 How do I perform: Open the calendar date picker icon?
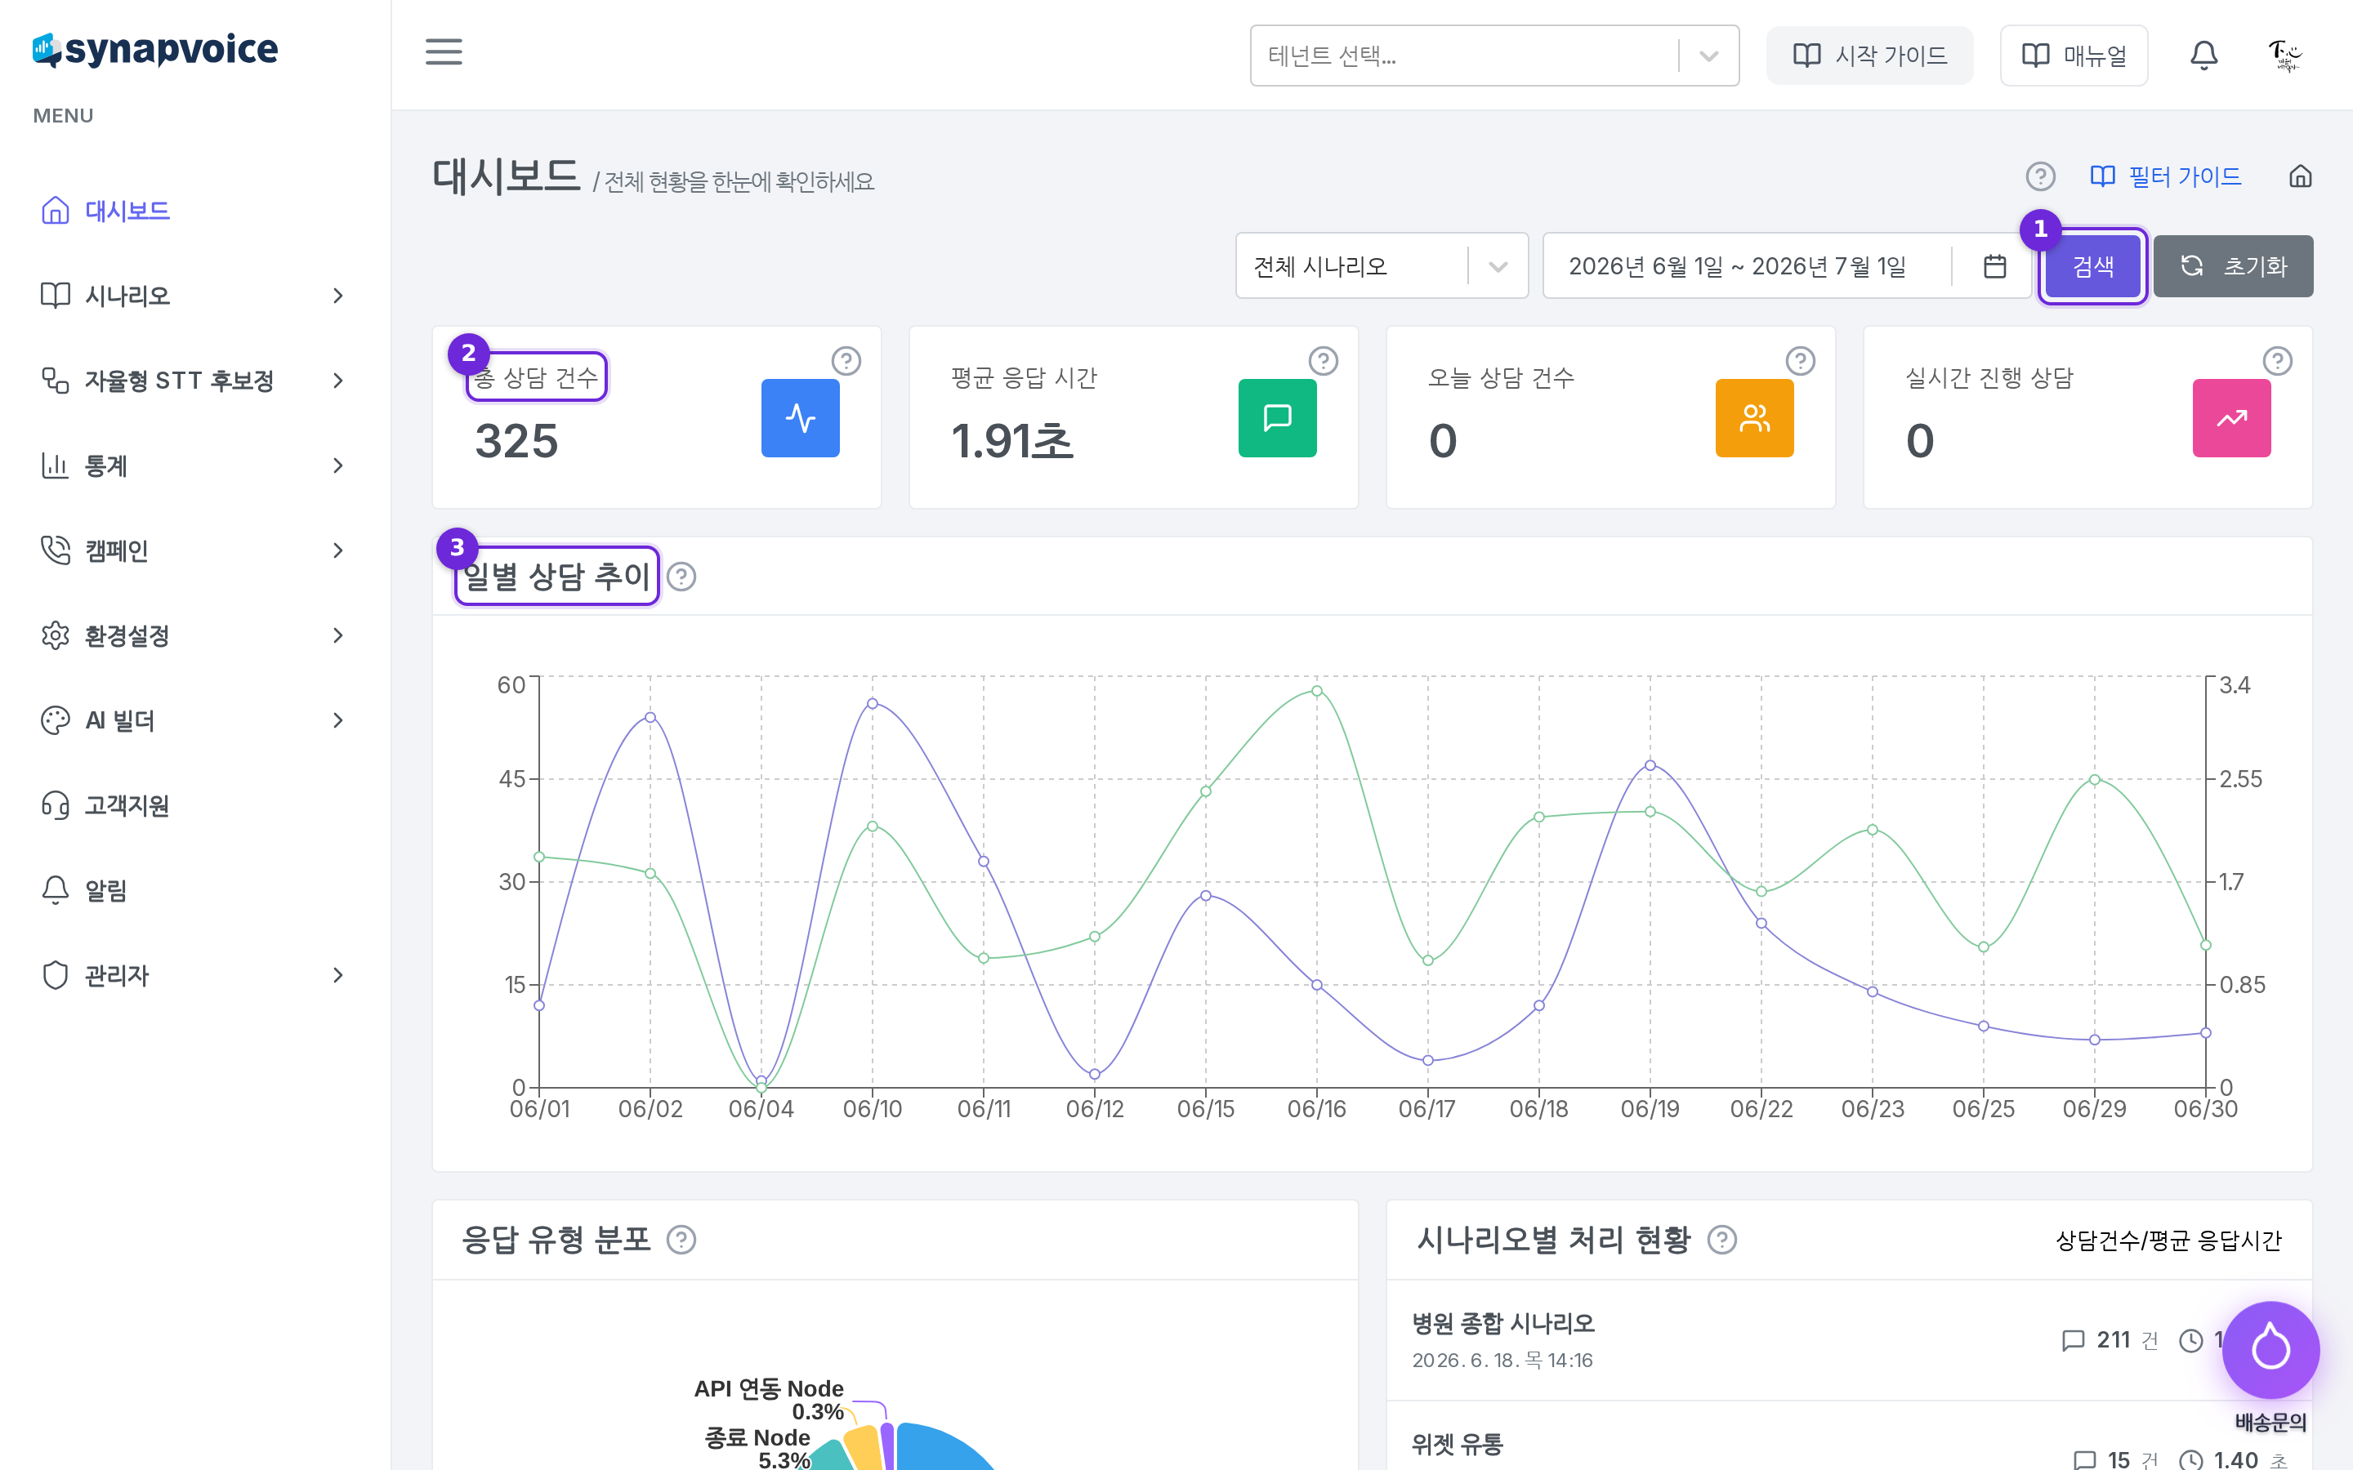tap(1994, 266)
